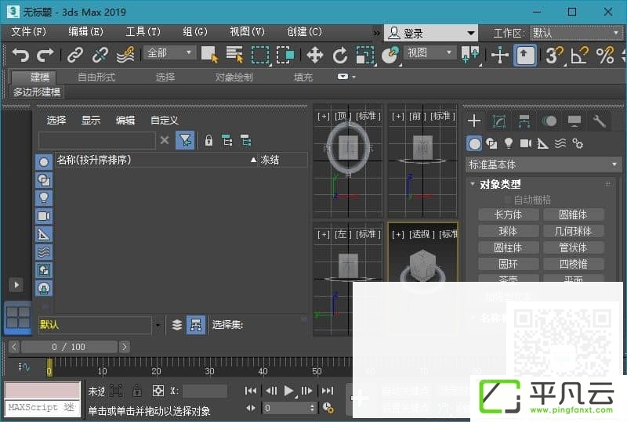This screenshot has height=422, width=627.
Task: Open the Motion command panel tab
Action: (549, 121)
